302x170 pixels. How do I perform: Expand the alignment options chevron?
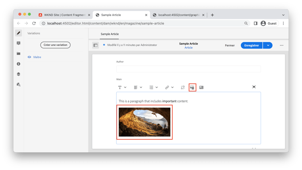(141, 88)
